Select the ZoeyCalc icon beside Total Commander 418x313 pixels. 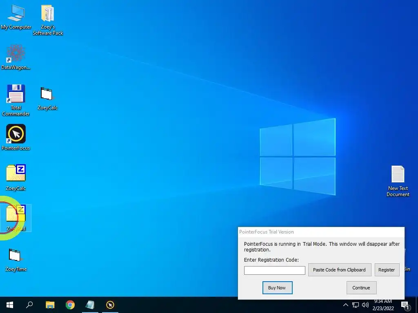[x=47, y=98]
